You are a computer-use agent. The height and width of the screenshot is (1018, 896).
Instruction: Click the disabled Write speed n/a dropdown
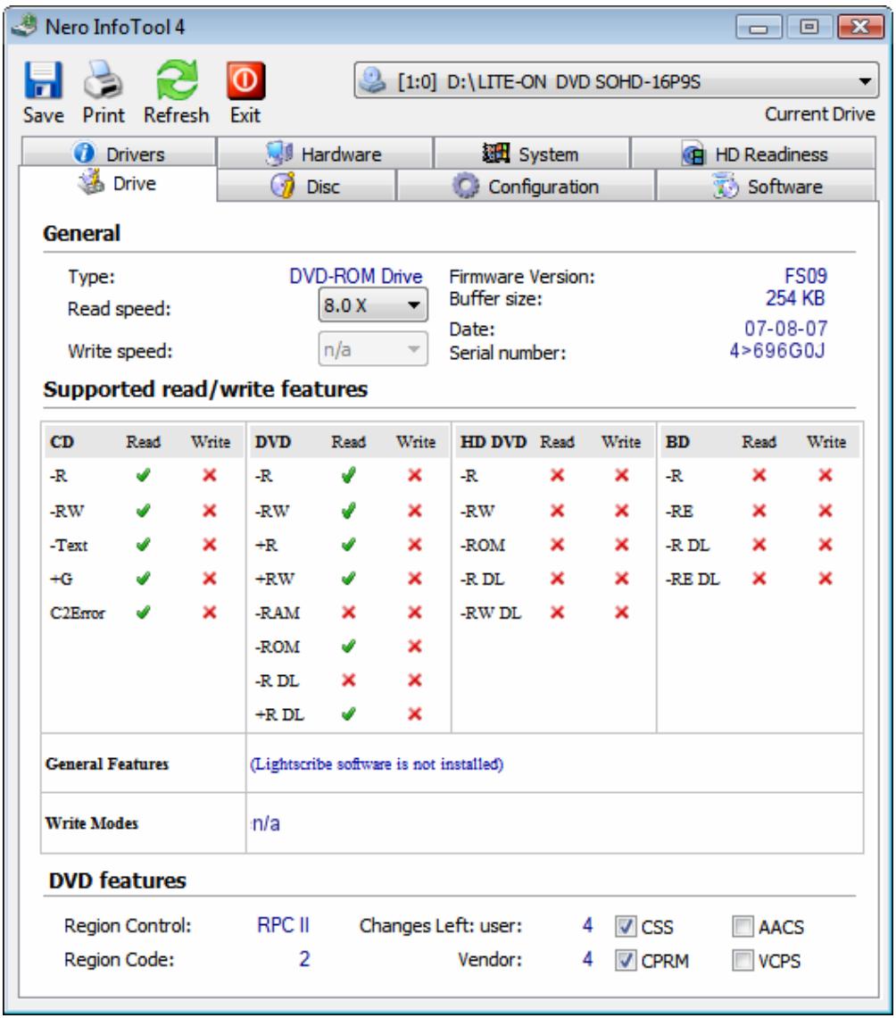coord(373,349)
